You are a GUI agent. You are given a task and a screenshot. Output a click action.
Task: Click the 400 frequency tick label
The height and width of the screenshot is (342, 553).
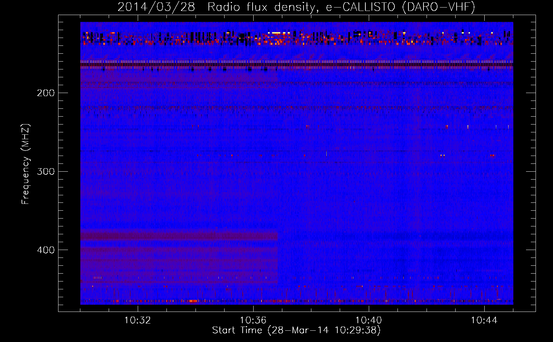click(x=46, y=250)
